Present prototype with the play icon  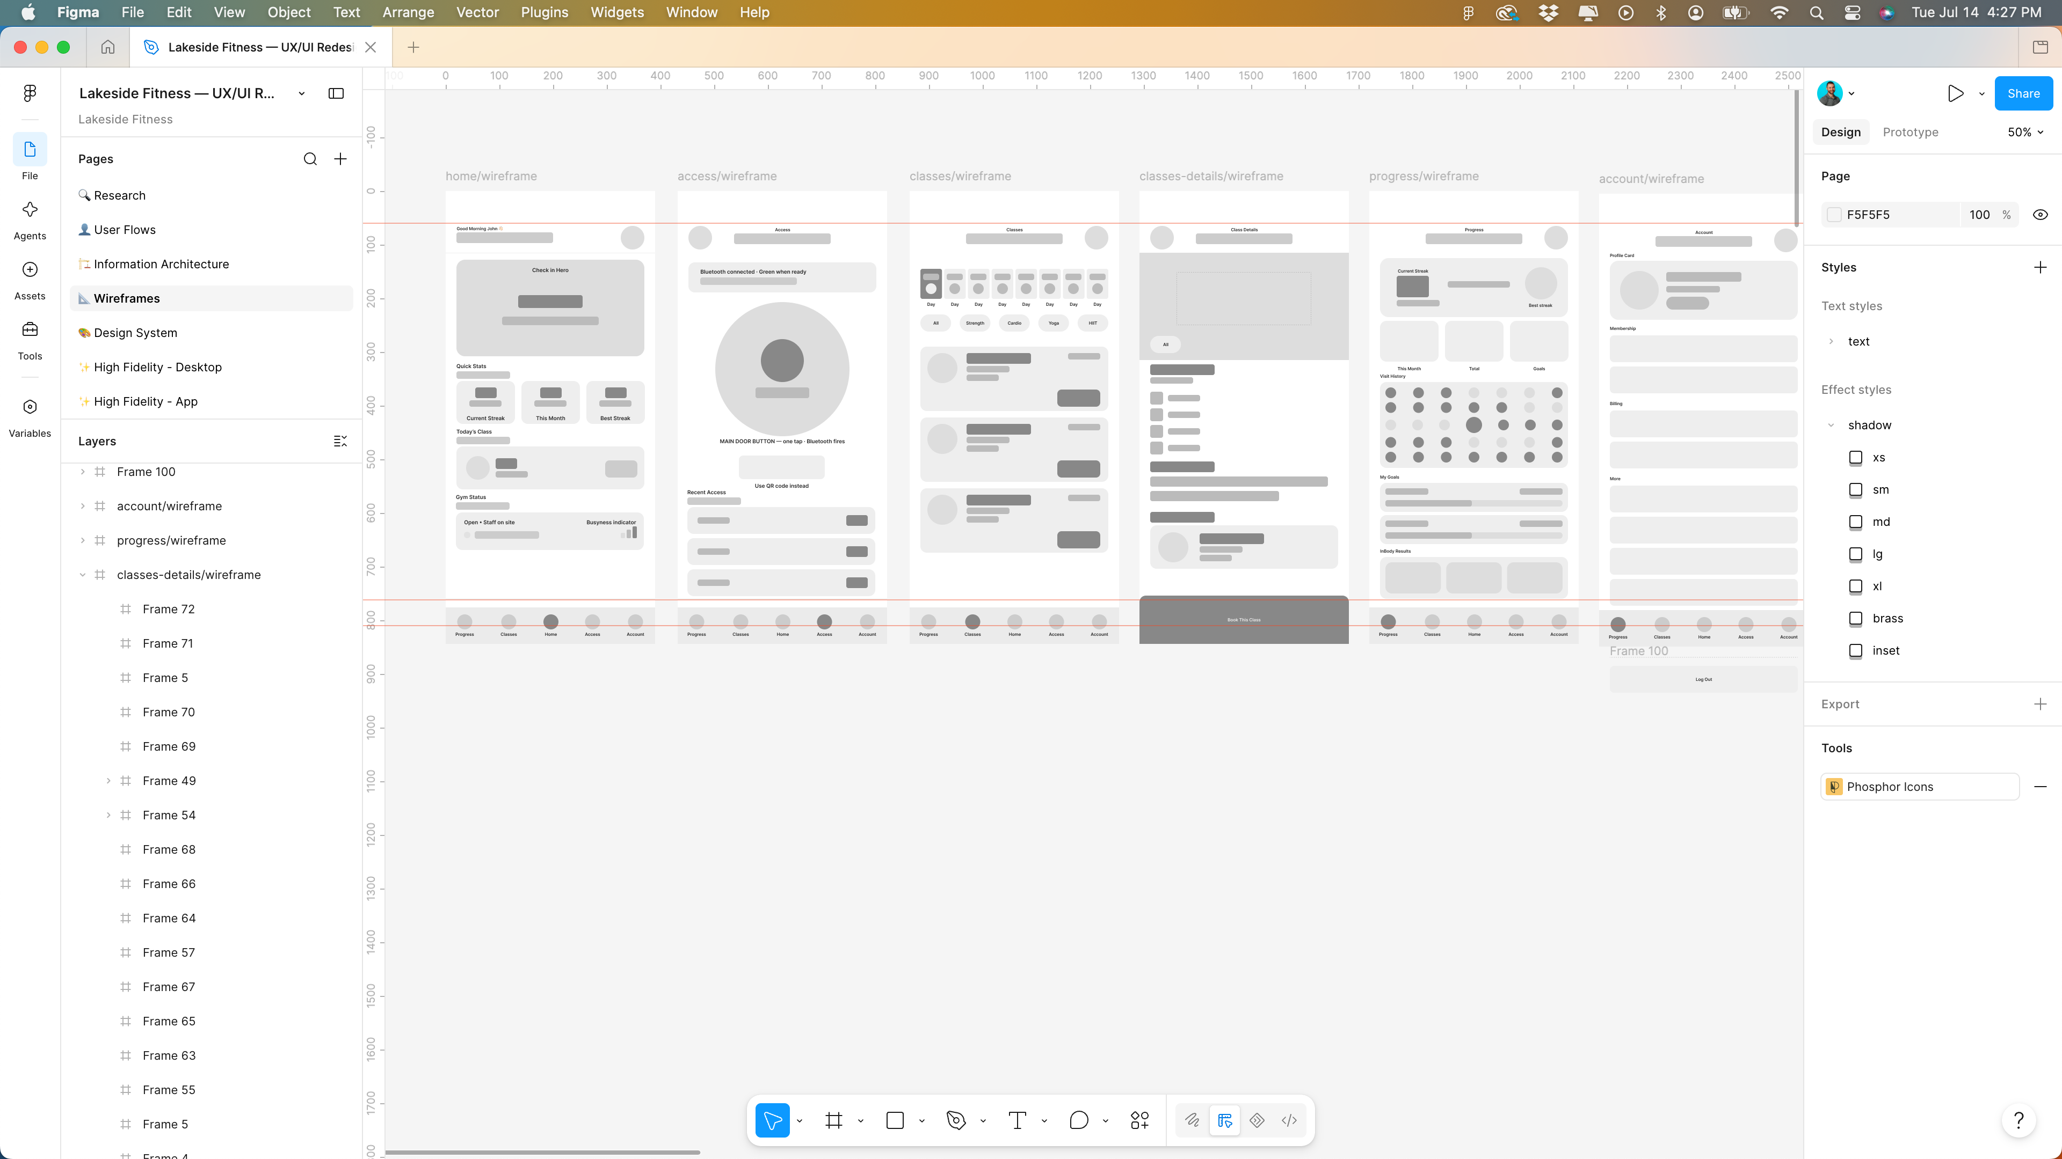(1956, 93)
